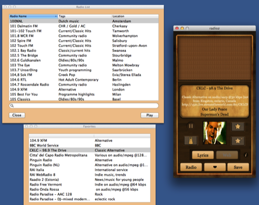The width and height of the screenshot is (259, 205).
Task: Select 101.8 WCR FM station
Action: pos(84,36)
